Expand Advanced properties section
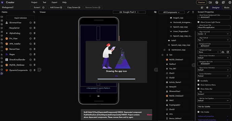Viewport: 232px width, 121px height. [x=213, y=116]
